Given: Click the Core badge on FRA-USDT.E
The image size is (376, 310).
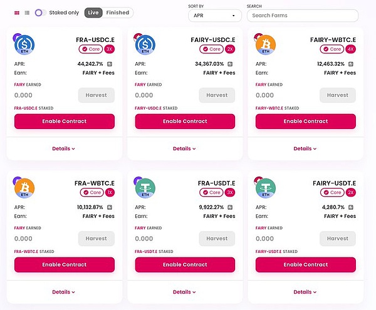Looking at the screenshot, I should [x=212, y=192].
